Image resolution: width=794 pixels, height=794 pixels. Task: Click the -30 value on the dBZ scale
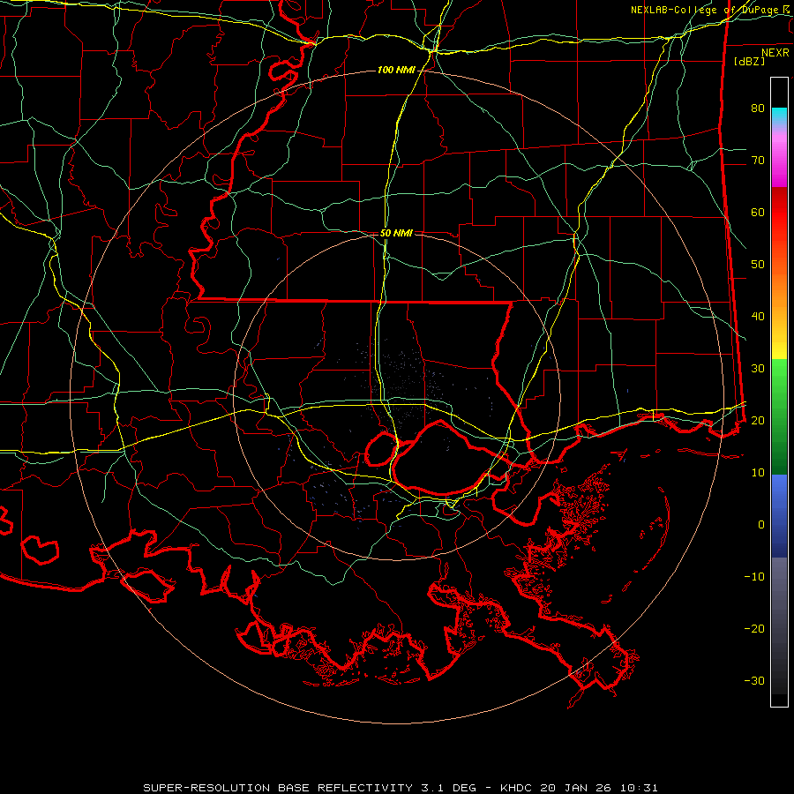pyautogui.click(x=754, y=681)
